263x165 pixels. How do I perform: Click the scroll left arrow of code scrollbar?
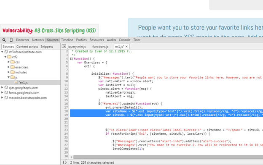click(71, 157)
